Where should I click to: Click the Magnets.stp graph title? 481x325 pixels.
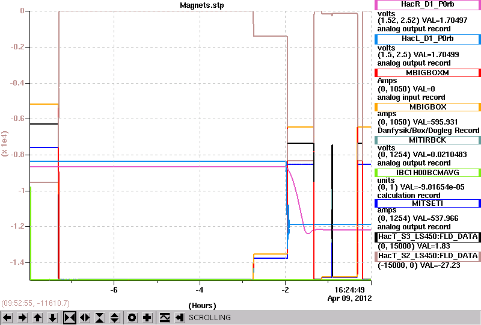(x=202, y=5)
